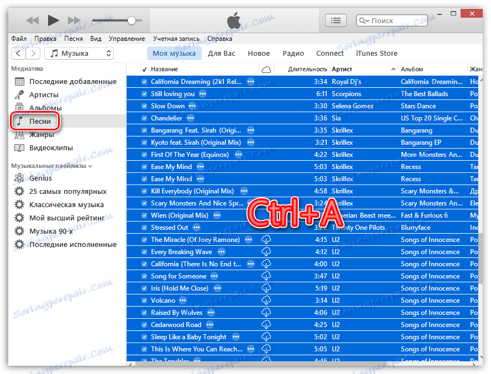
Task: Open more options for Slow Down
Action: click(x=192, y=106)
